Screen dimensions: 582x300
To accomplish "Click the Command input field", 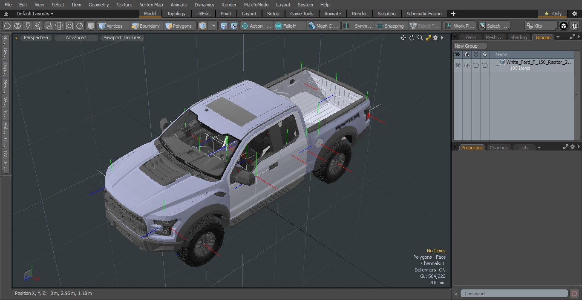I will 514,294.
